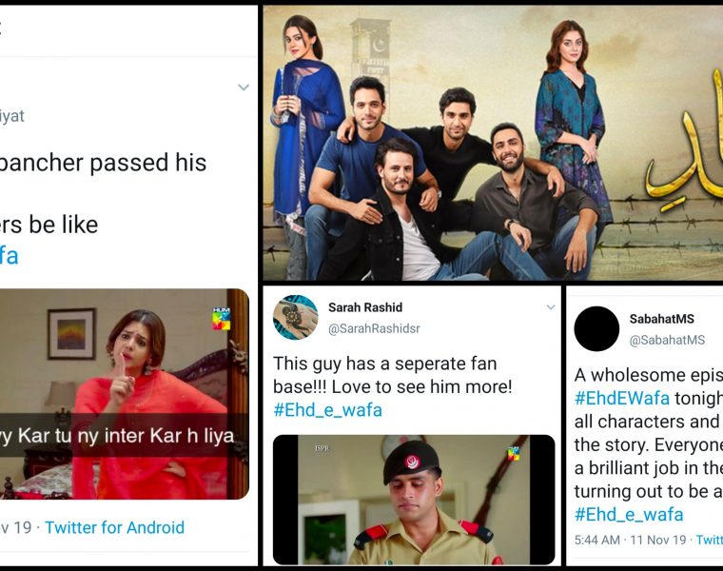Click HUM logo on the pink-dress image

222,318
